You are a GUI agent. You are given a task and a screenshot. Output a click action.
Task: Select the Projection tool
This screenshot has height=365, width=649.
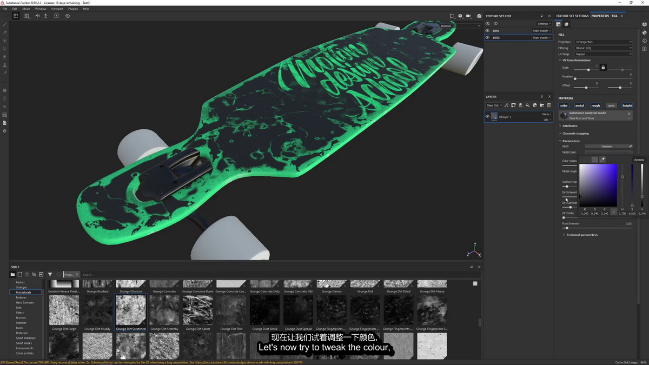5,41
